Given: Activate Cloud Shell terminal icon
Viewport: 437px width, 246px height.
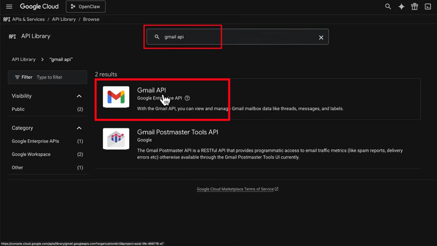Looking at the screenshot, I should click(x=428, y=7).
